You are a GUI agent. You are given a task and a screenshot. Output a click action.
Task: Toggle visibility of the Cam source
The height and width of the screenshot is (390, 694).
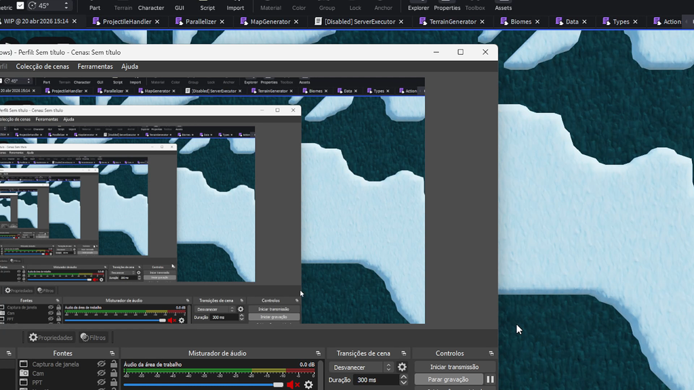coord(102,373)
